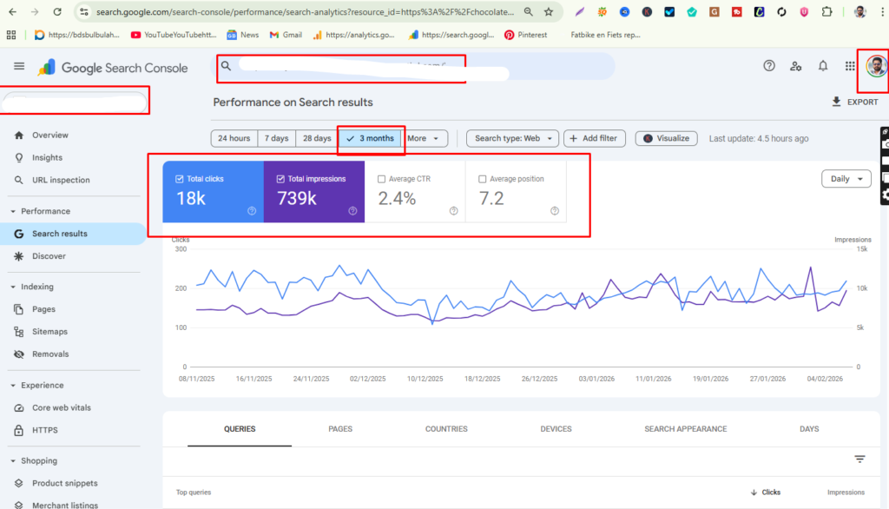Click the Add filter button

tap(594, 138)
